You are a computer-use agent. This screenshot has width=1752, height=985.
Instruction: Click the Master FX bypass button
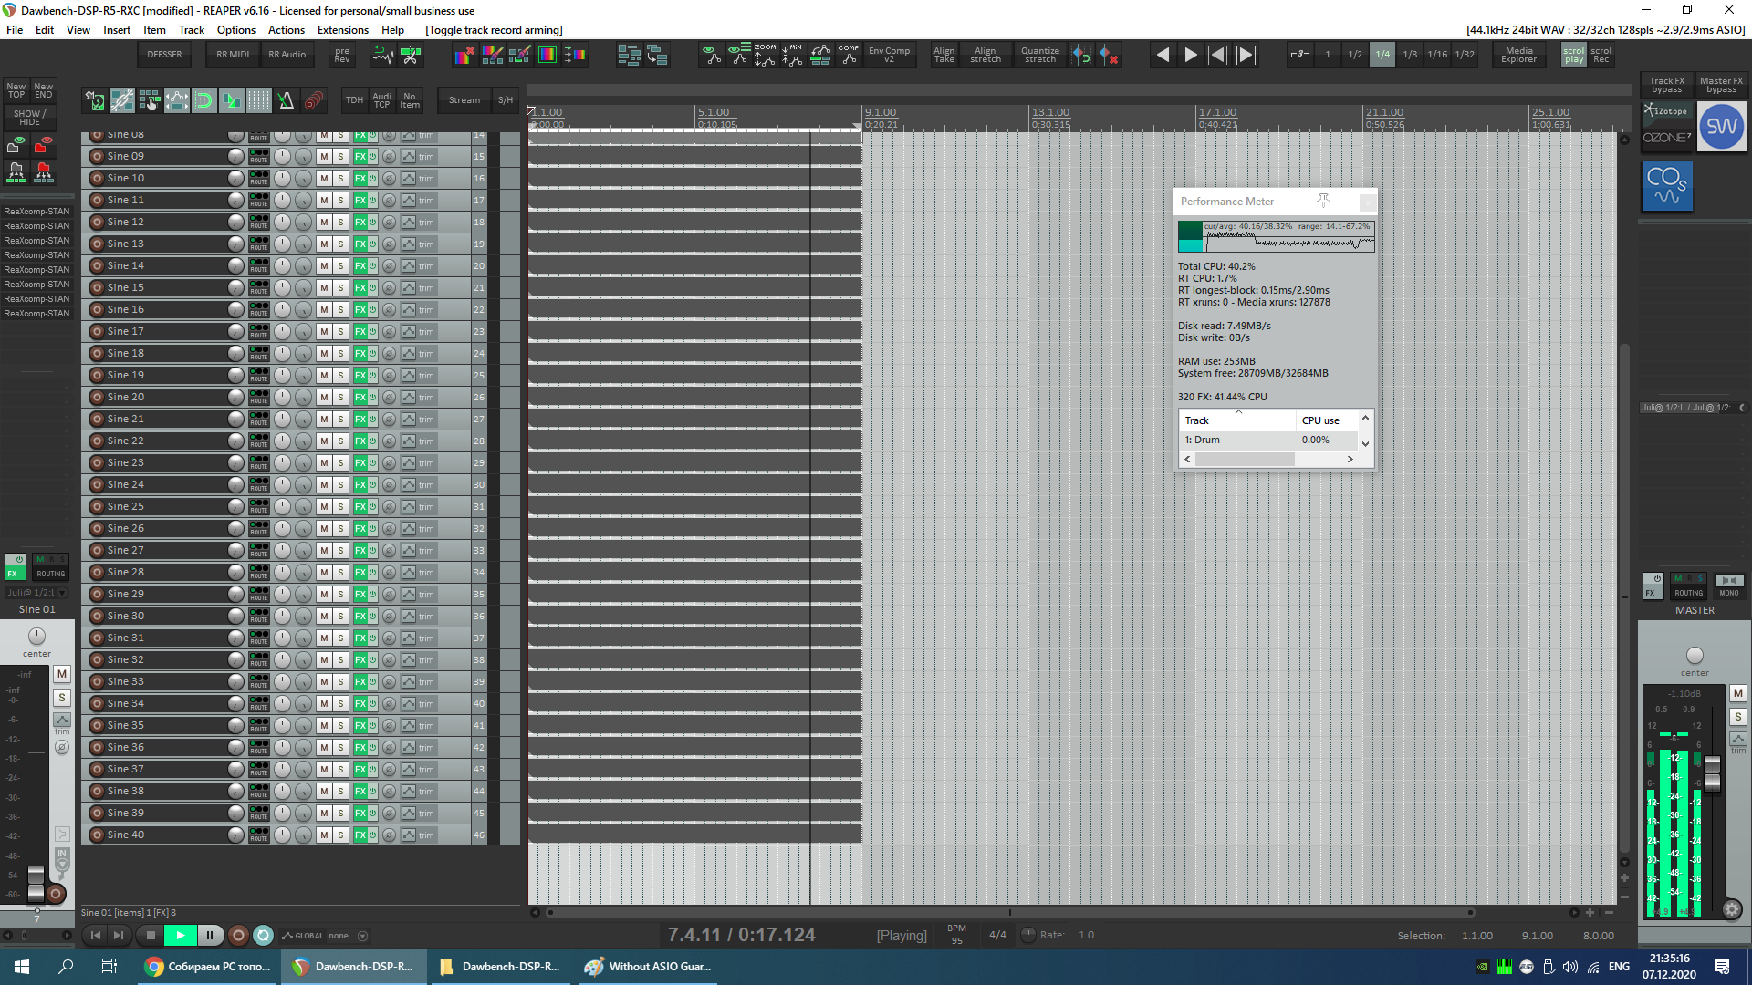tap(1721, 85)
